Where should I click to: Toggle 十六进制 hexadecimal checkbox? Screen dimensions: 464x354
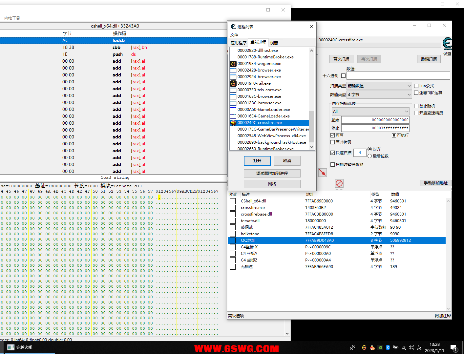coord(343,75)
